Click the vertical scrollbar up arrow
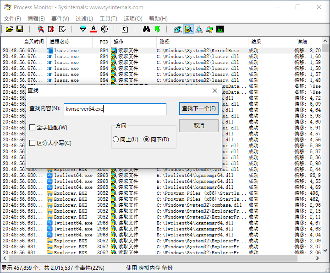330x273 pixels. click(325, 41)
